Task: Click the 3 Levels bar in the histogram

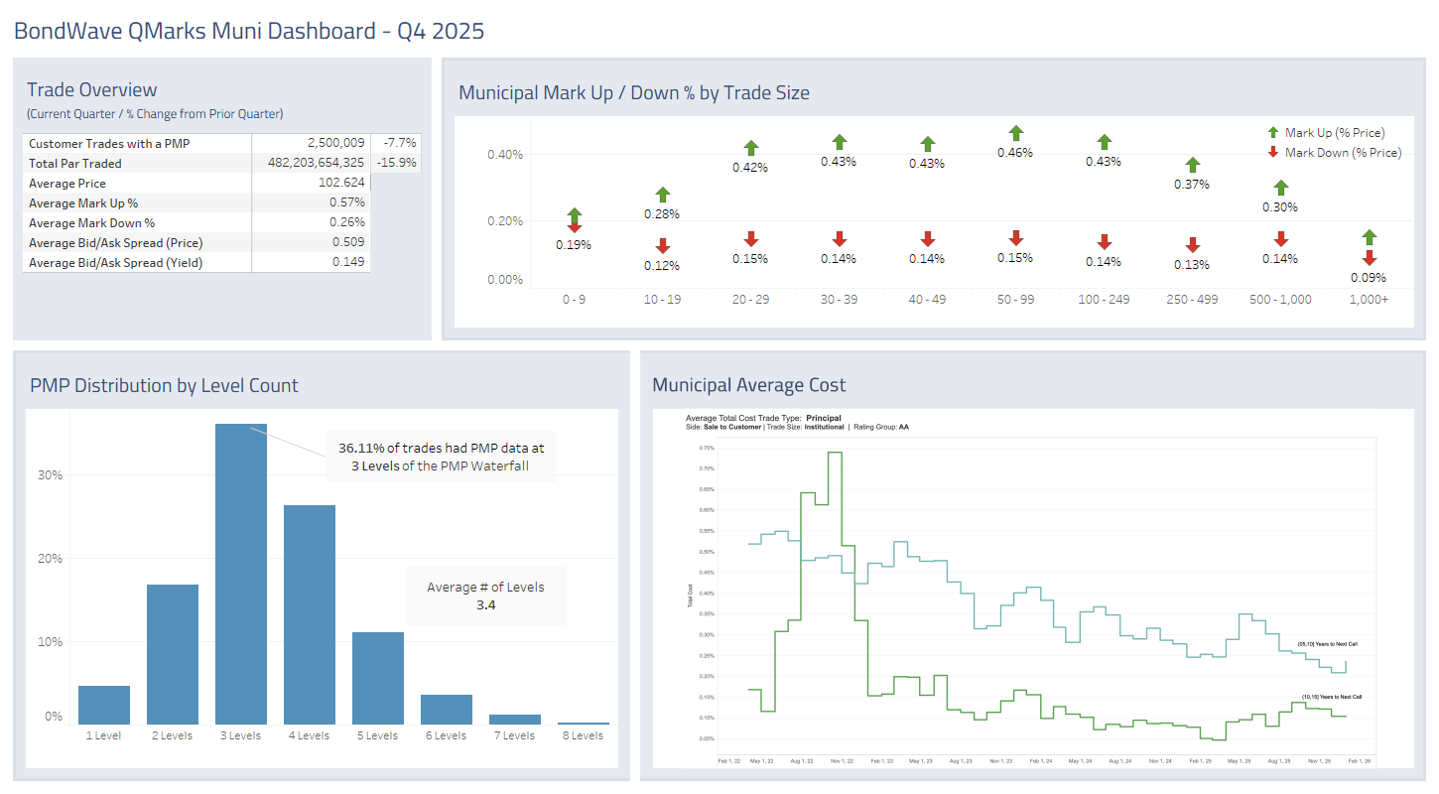Action: click(240, 571)
